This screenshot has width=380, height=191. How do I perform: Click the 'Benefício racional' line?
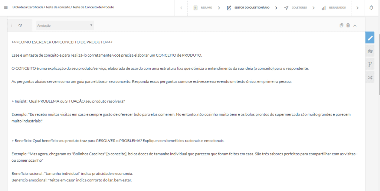[x=72, y=174]
